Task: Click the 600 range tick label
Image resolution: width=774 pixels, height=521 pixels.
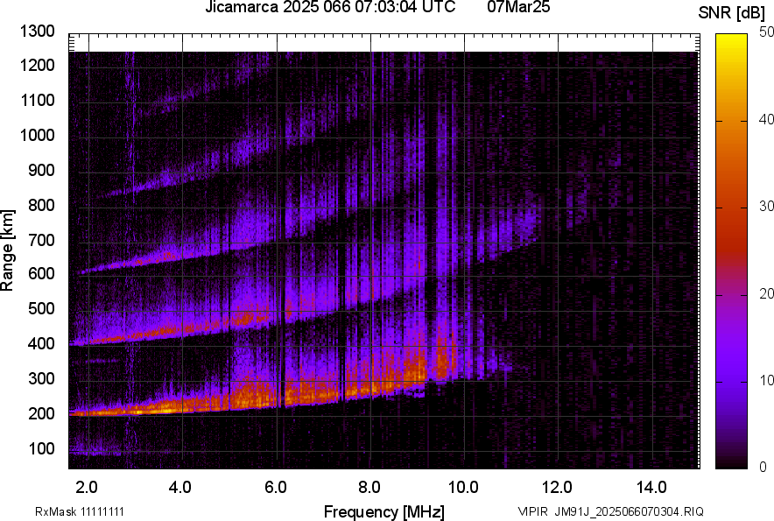Action: tap(41, 273)
